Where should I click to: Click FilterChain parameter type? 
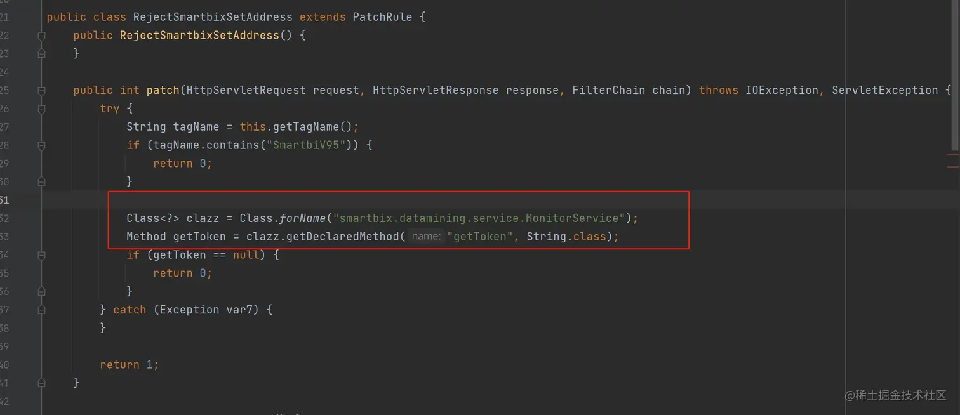pyautogui.click(x=609, y=90)
